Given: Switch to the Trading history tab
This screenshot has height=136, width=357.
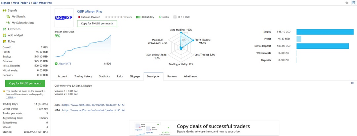Looking at the screenshot, I should (x=83, y=76).
